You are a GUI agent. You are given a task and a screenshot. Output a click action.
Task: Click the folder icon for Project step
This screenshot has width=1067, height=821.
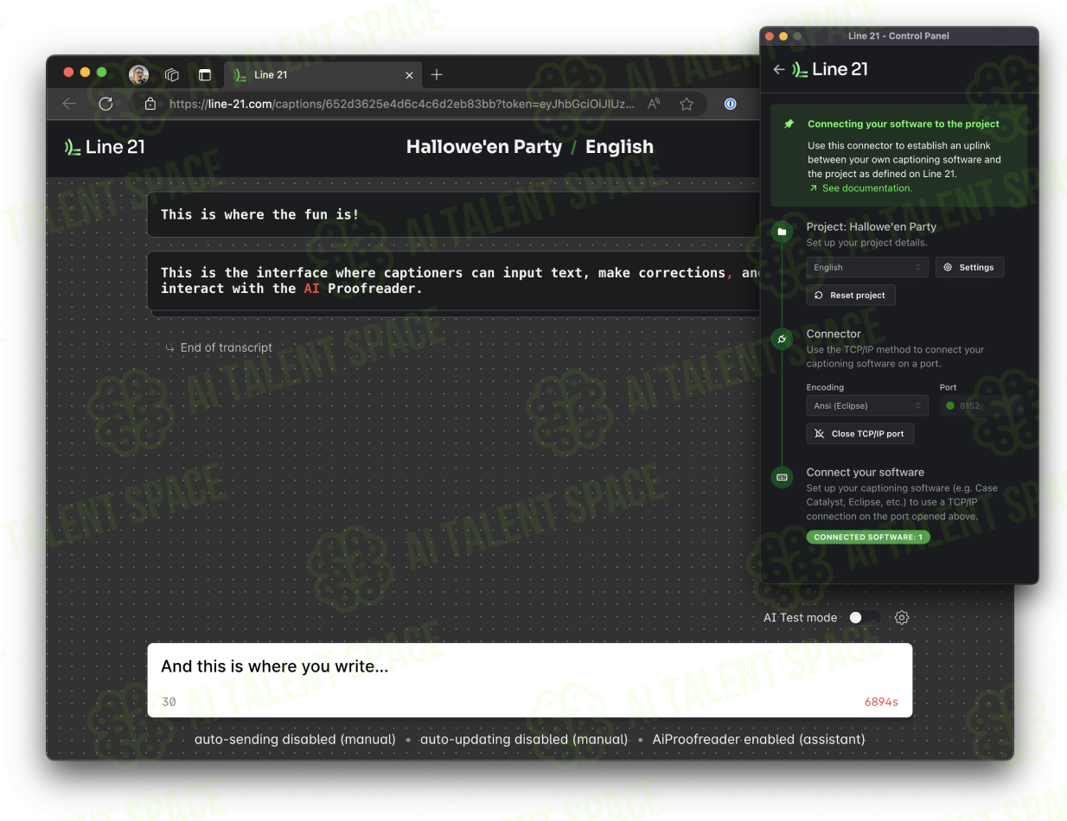(782, 232)
